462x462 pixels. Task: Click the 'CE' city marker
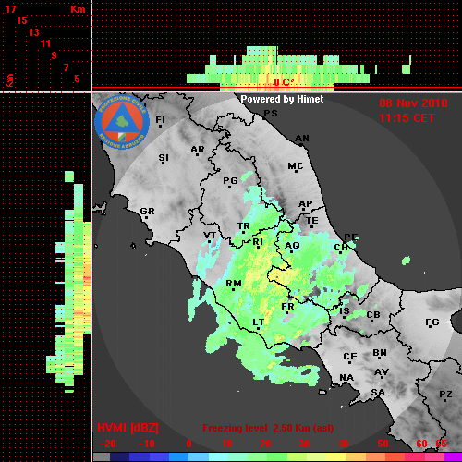[350, 358]
